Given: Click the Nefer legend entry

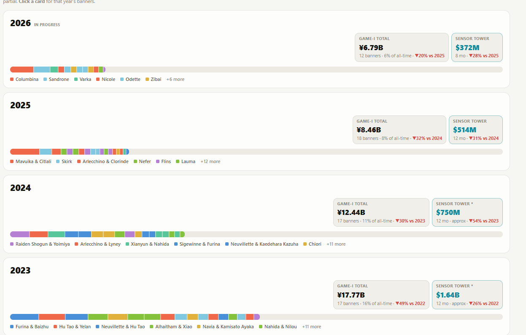Looking at the screenshot, I should tap(142, 161).
